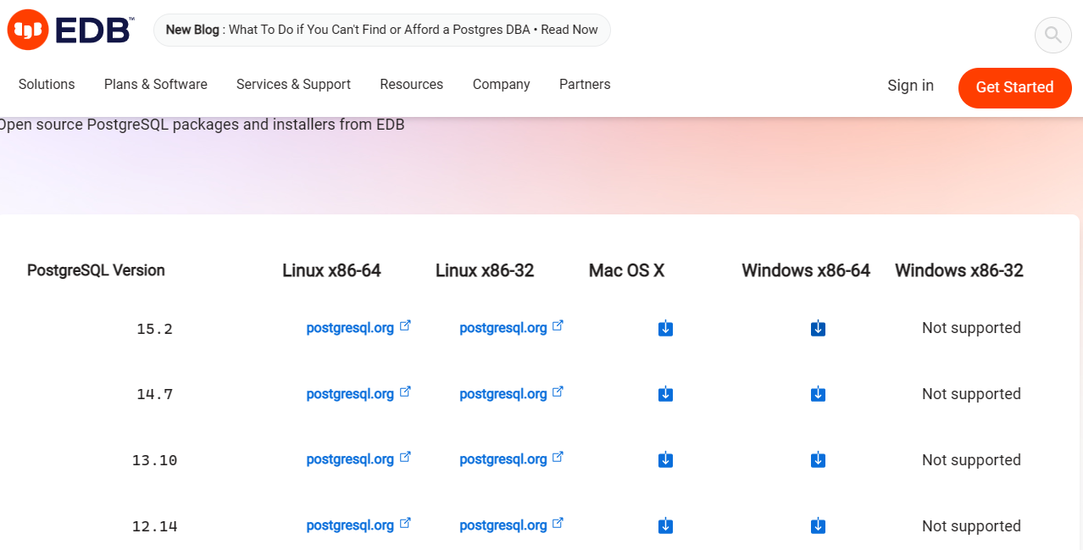Select version number 14.7

tap(154, 395)
